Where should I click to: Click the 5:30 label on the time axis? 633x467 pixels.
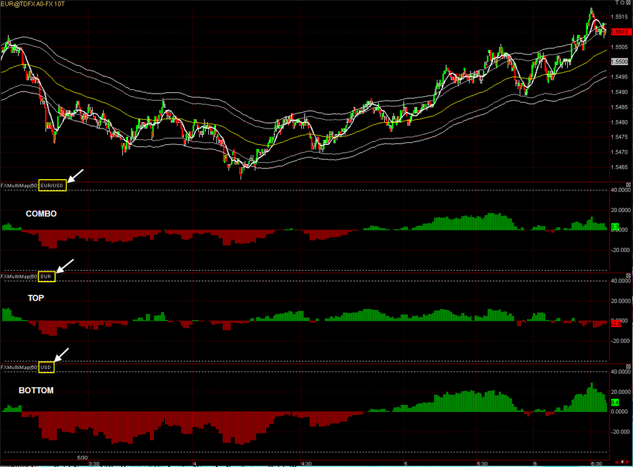(482, 464)
